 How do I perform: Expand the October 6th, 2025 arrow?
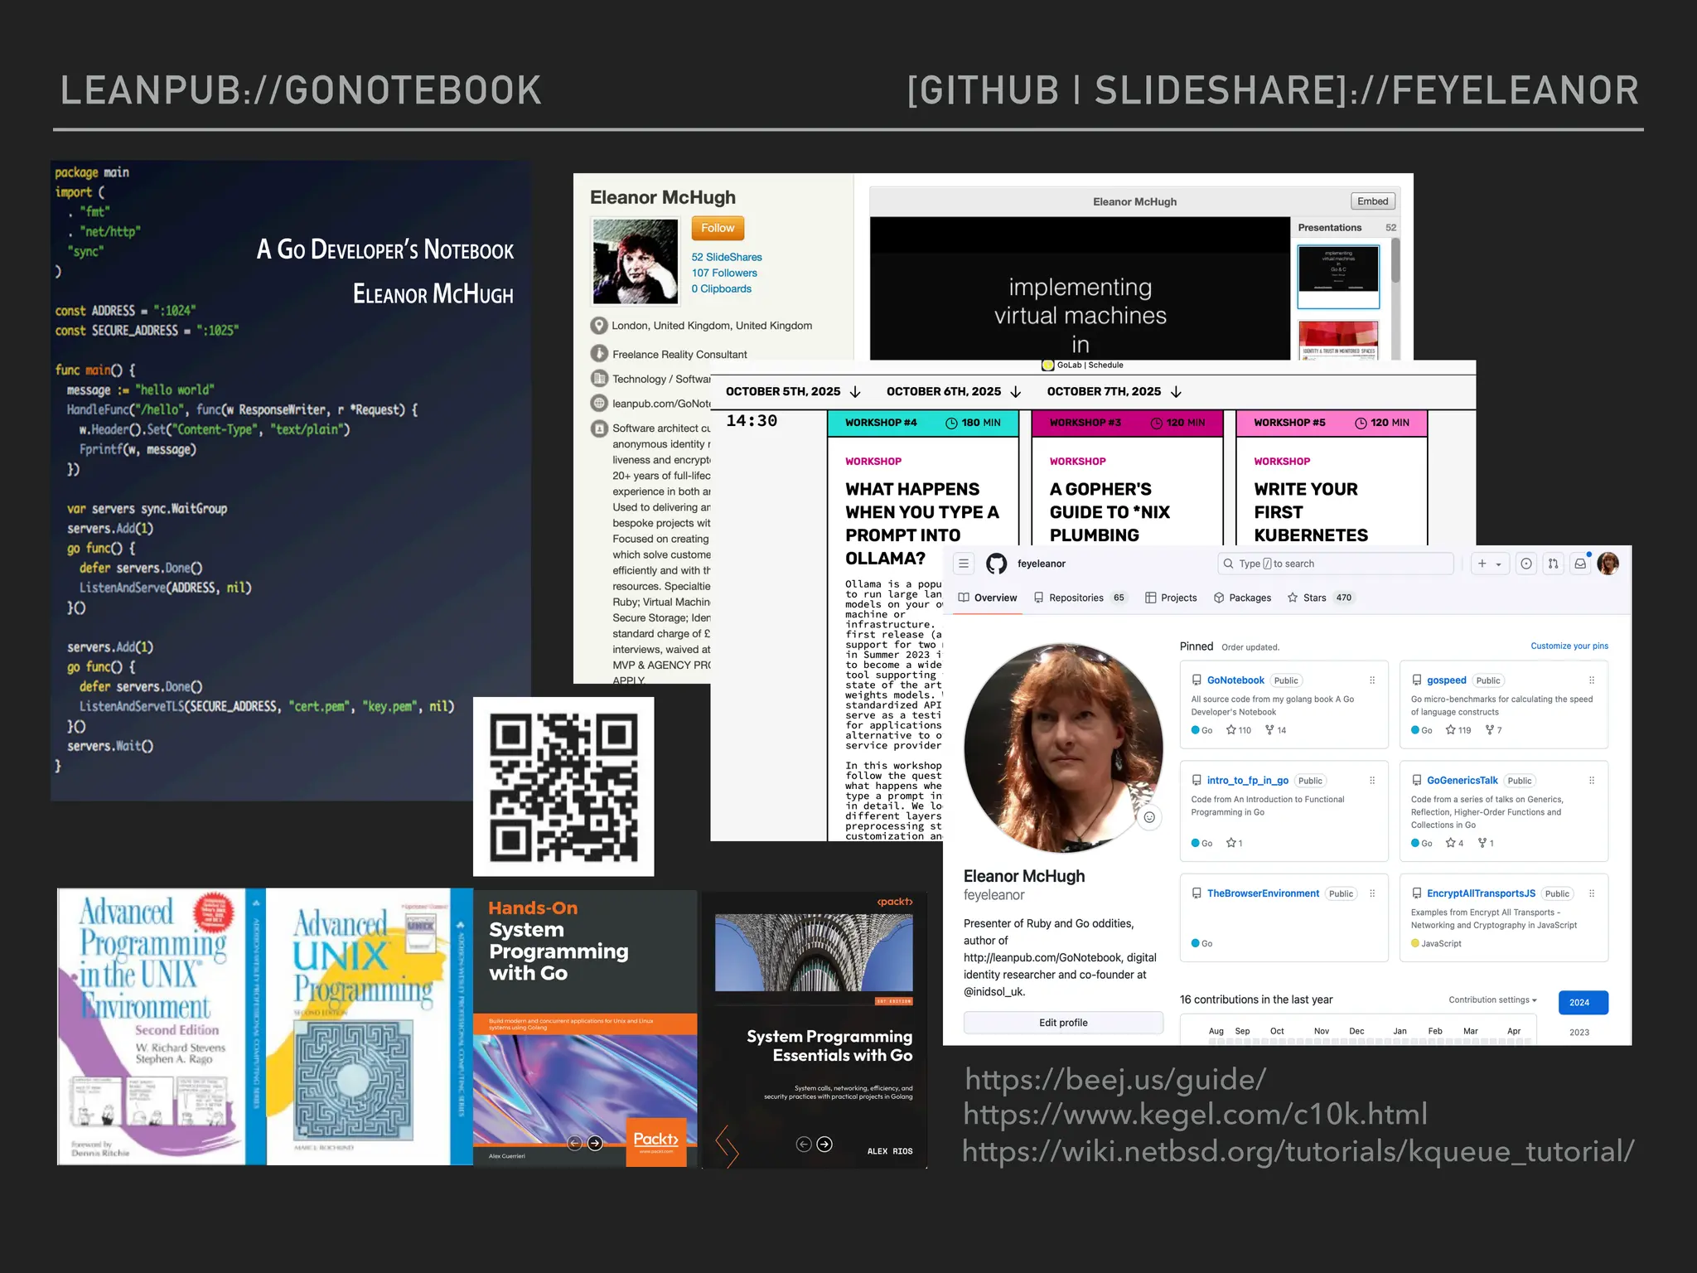point(1016,391)
